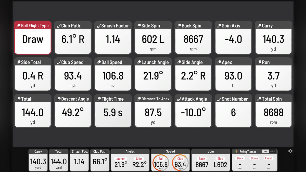Click the Carry tile in the bottom bar
306x172 pixels.
coord(38,160)
